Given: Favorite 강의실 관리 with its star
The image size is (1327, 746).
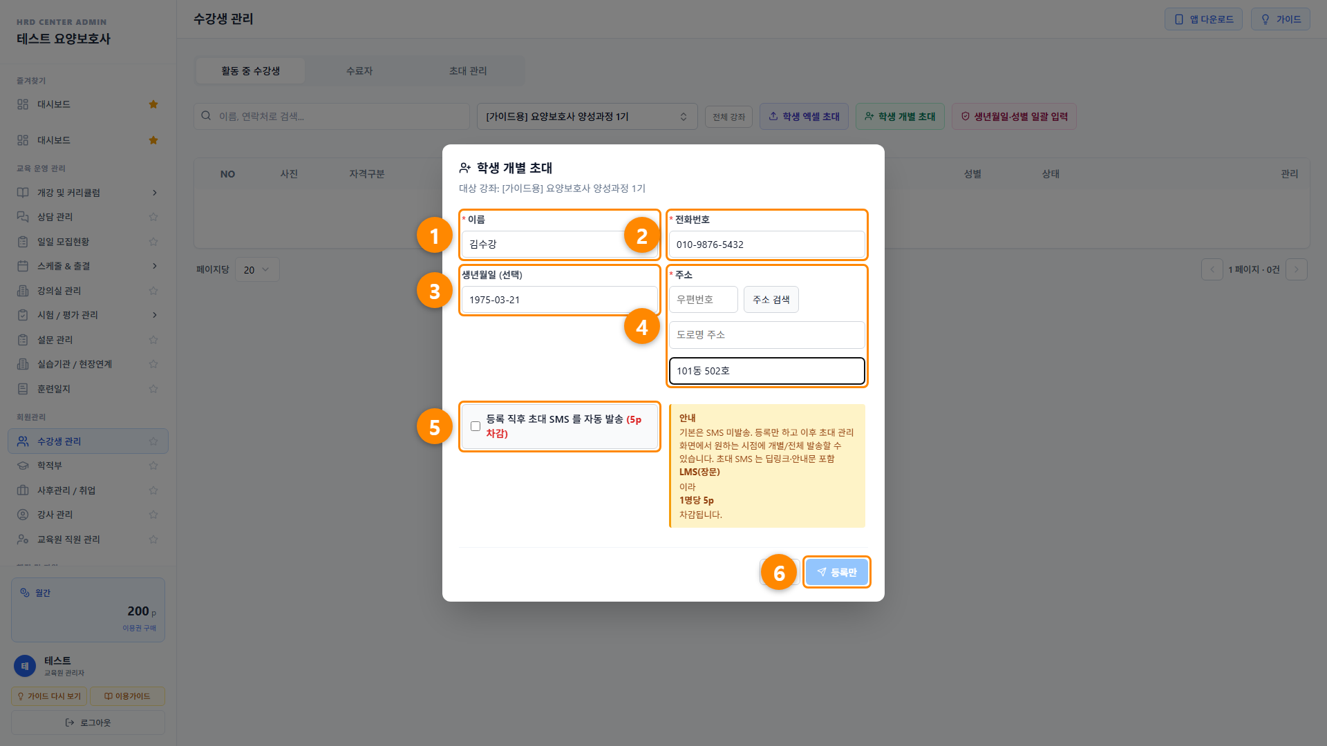Looking at the screenshot, I should click(153, 291).
